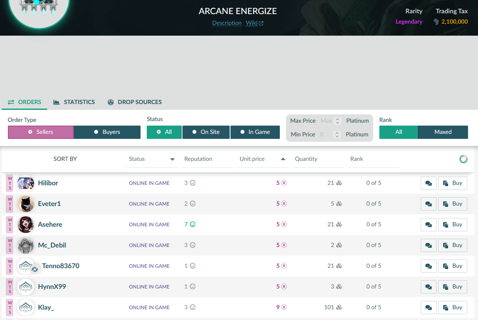Open chat with seller Hilibor
478x320 pixels.
coord(428,183)
